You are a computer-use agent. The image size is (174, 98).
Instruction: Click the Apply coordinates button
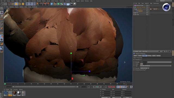click(x=128, y=97)
